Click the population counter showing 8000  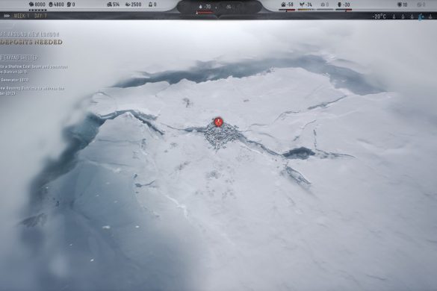37,4
